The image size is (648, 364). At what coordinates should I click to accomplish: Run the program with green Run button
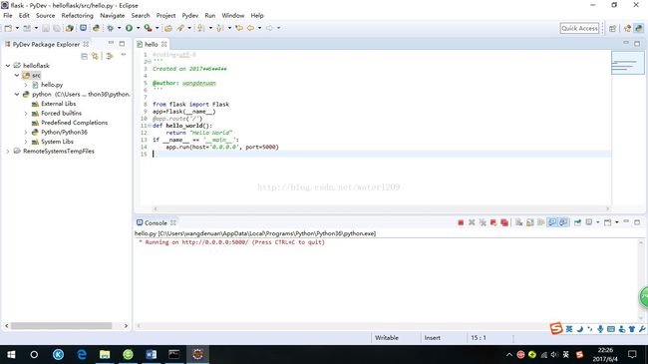point(129,28)
